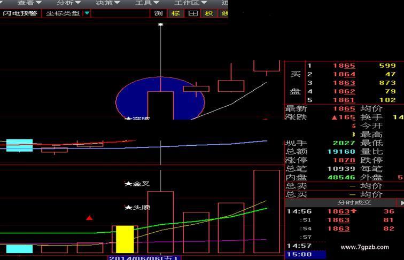Screen dimensions: 404x260
Task: Click the 田 grid window icon
Action: pos(193,13)
